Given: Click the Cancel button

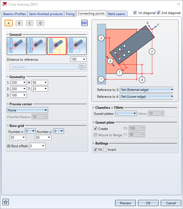Looking at the screenshot, I should tap(171, 203).
